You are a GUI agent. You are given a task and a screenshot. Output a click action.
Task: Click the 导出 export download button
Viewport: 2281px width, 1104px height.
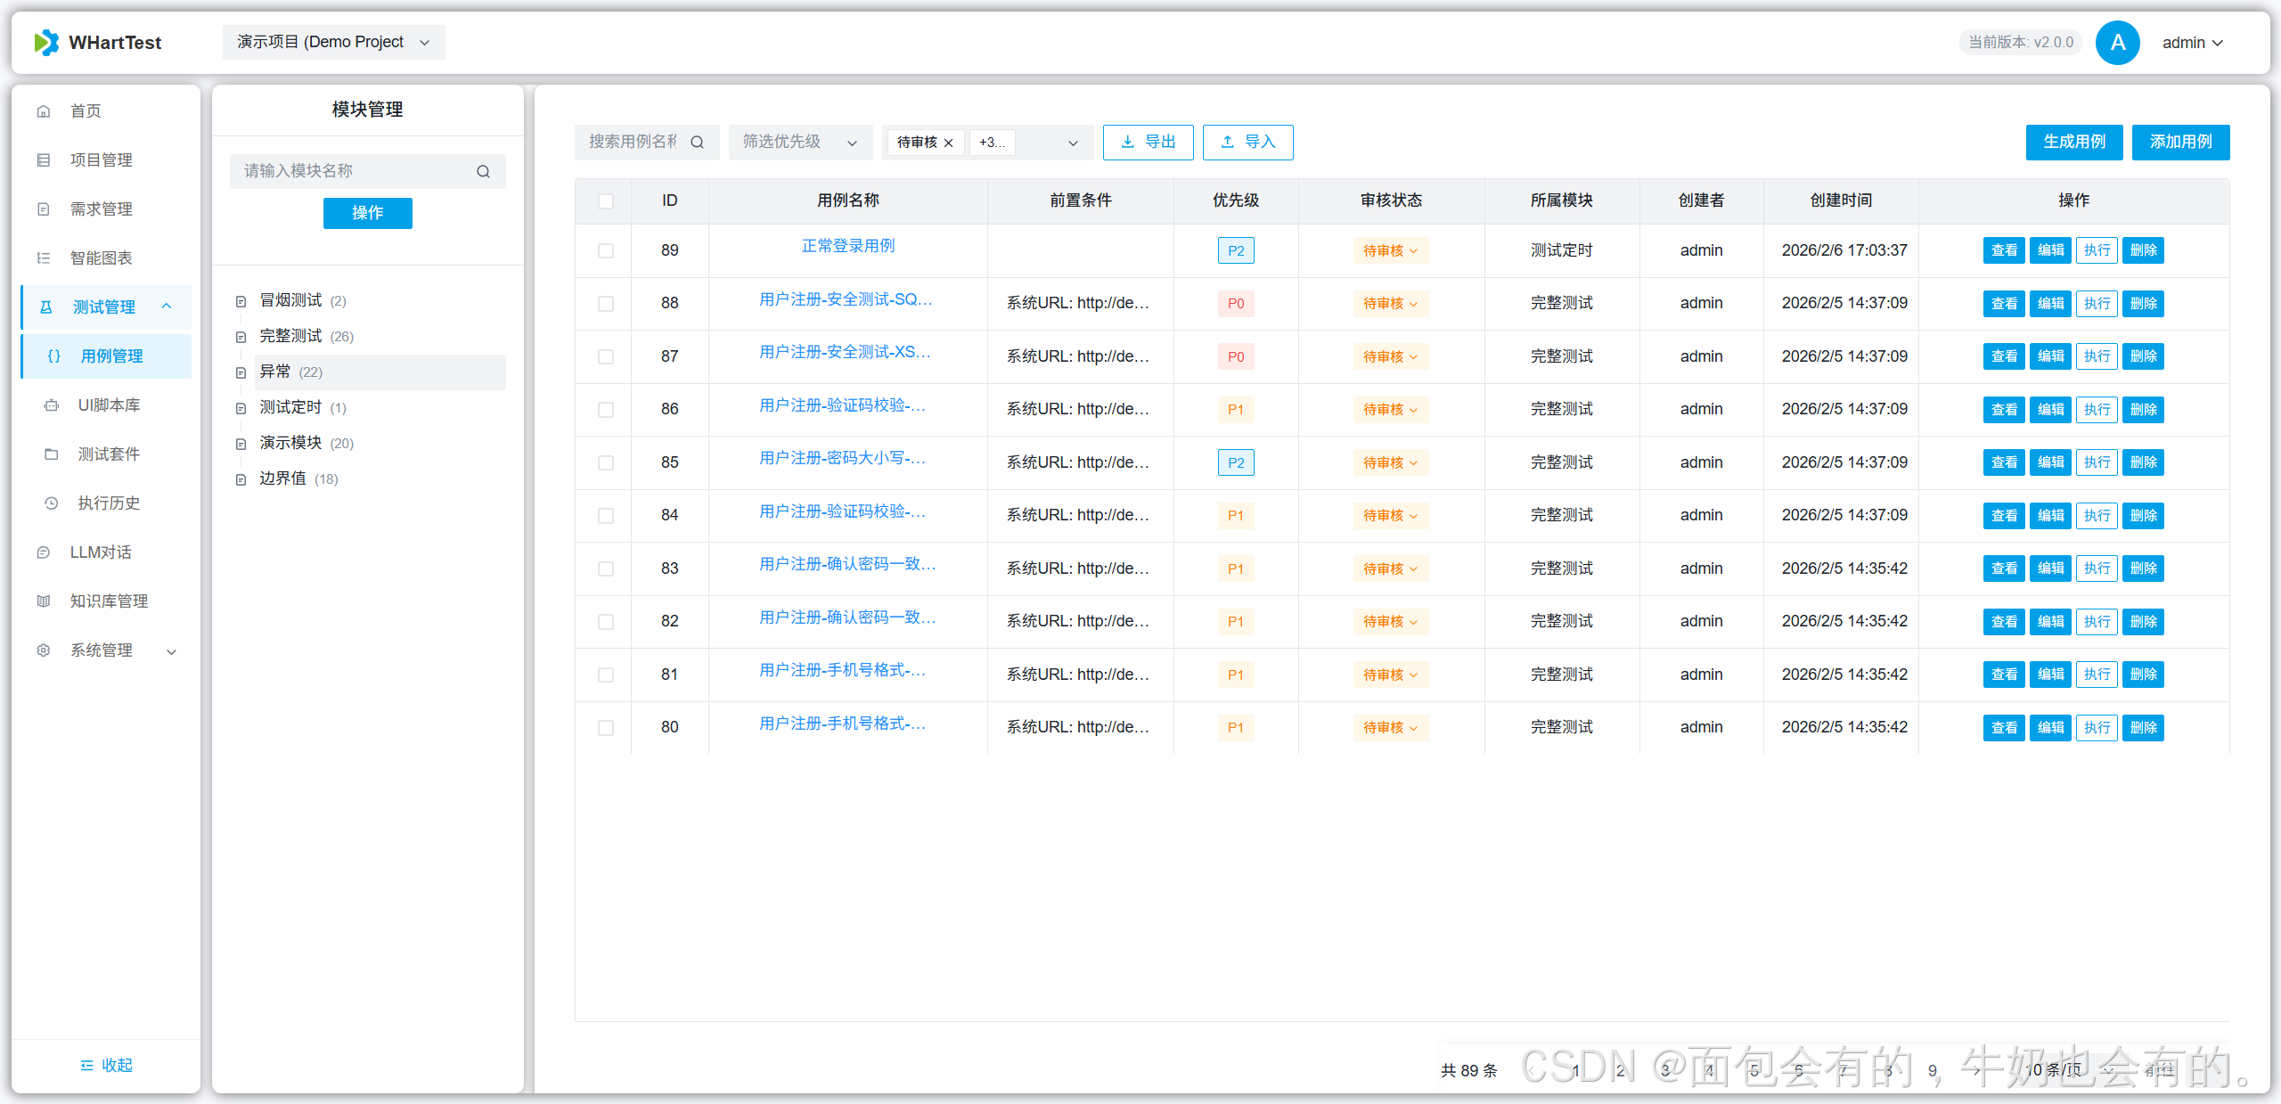[x=1148, y=143]
